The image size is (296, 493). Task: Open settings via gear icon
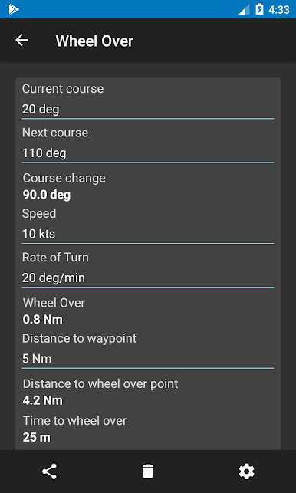pos(247,472)
